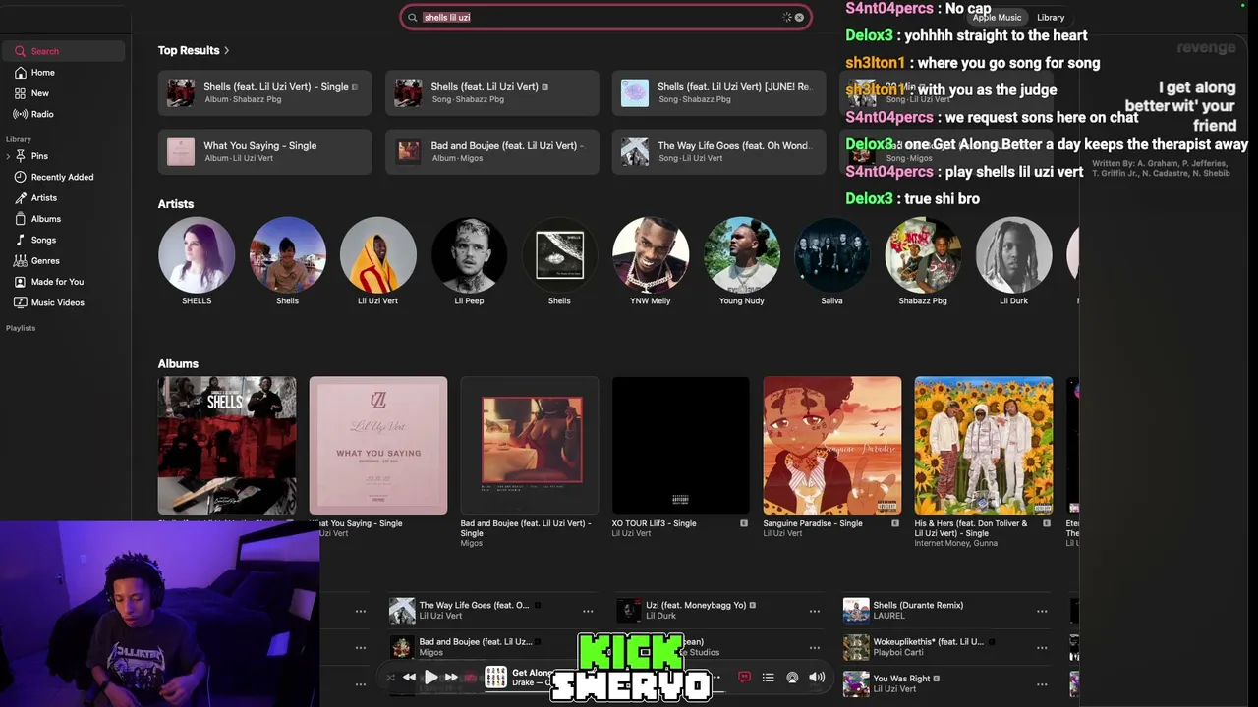Image resolution: width=1258 pixels, height=707 pixels.
Task: Click the Play button in player bar
Action: pos(430,677)
